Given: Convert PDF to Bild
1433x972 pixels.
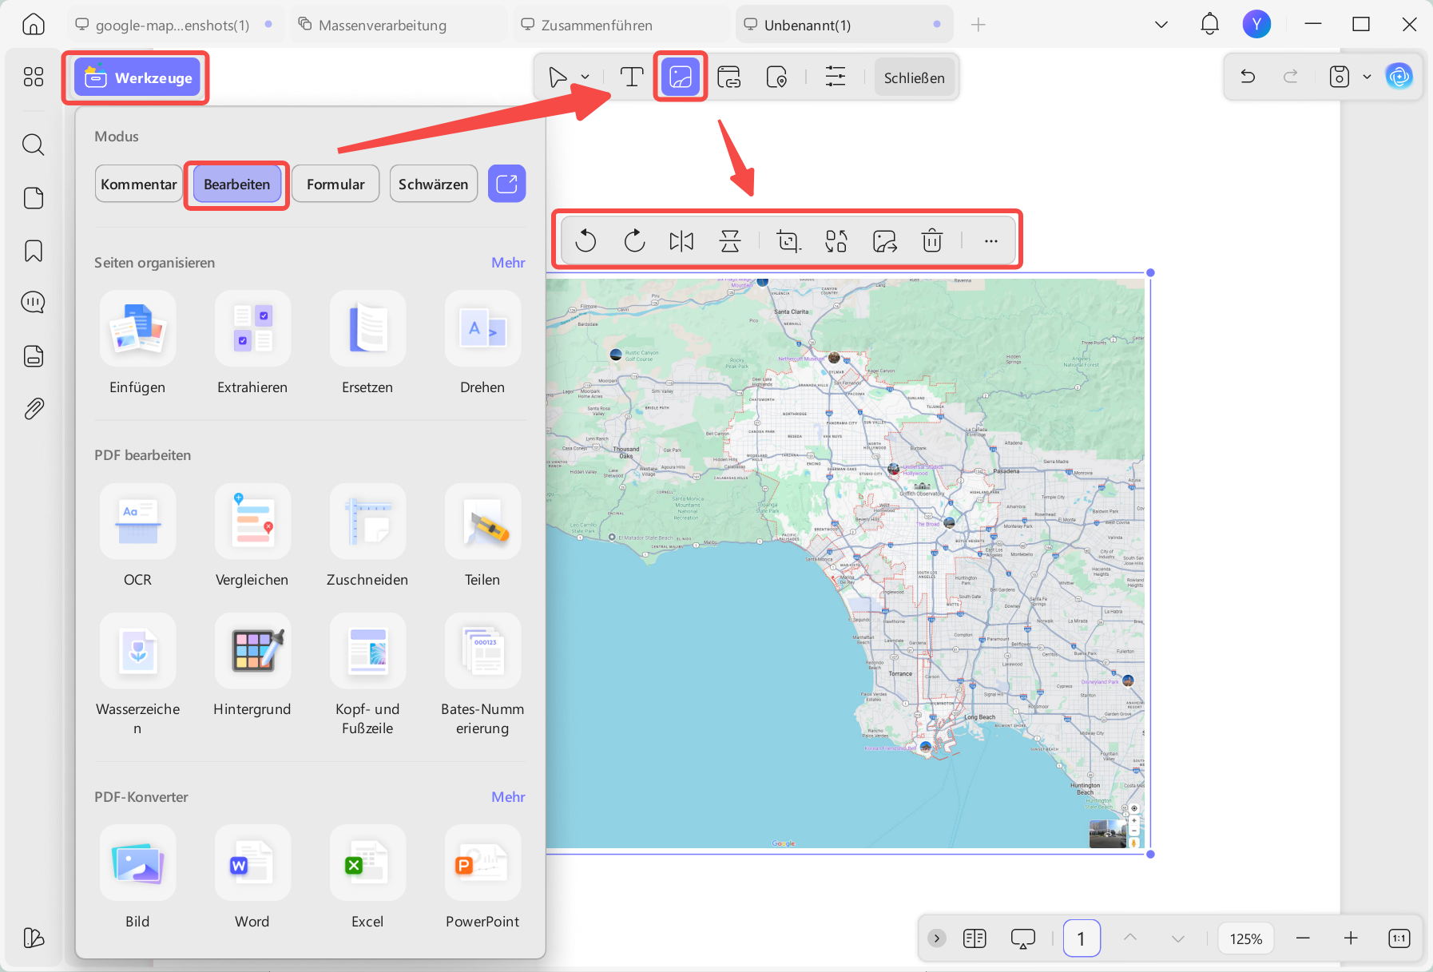Looking at the screenshot, I should coord(137,877).
